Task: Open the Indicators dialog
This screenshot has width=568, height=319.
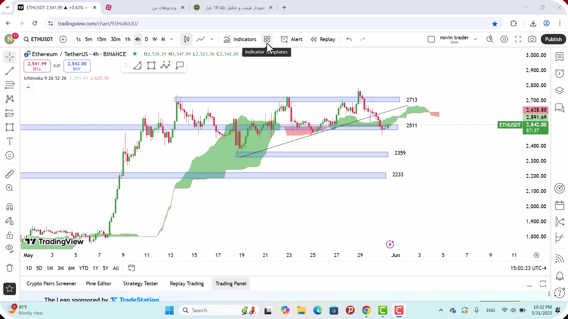Action: pyautogui.click(x=240, y=39)
